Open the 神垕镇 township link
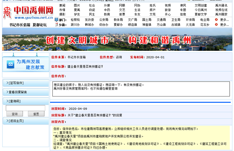 (x=147, y=24)
